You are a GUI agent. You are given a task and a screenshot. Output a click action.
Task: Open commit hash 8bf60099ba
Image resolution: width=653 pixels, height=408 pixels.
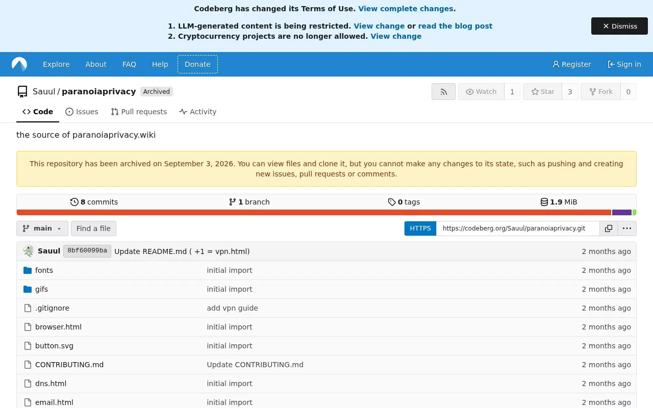(x=87, y=251)
